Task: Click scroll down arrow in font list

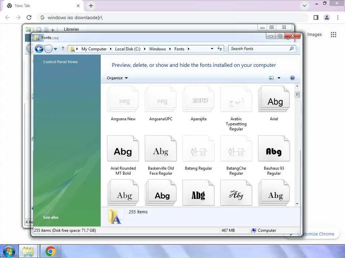Action: (x=297, y=204)
